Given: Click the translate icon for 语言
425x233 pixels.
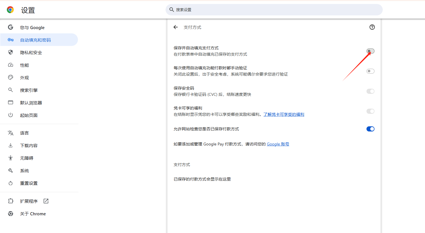Looking at the screenshot, I should click(11, 133).
